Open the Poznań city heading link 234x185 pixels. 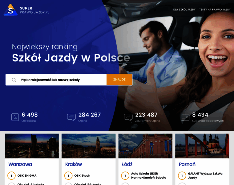click(x=187, y=164)
